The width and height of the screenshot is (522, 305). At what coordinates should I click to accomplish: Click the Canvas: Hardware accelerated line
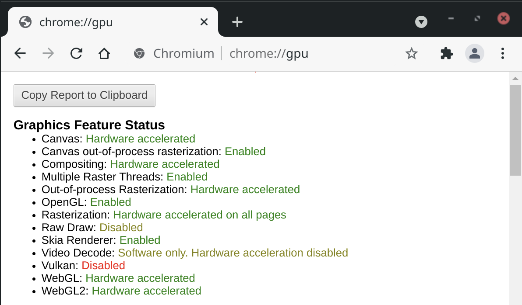tap(118, 139)
